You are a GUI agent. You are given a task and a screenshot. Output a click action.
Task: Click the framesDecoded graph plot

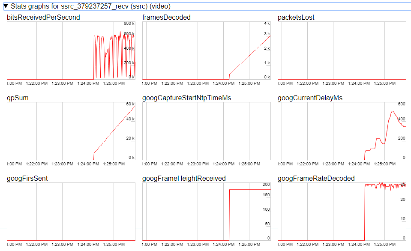206,51
